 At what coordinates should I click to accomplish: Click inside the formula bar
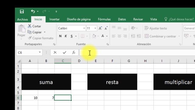[137, 53]
